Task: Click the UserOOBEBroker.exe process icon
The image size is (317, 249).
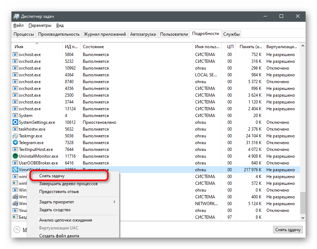Action: 15,163
